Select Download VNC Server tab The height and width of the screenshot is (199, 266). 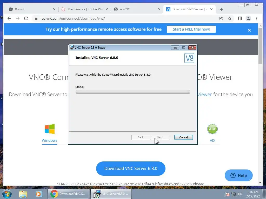(x=189, y=9)
